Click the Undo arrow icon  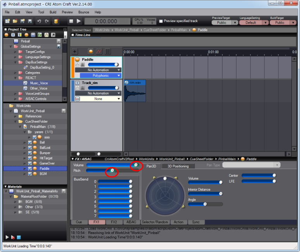(x=39, y=21)
